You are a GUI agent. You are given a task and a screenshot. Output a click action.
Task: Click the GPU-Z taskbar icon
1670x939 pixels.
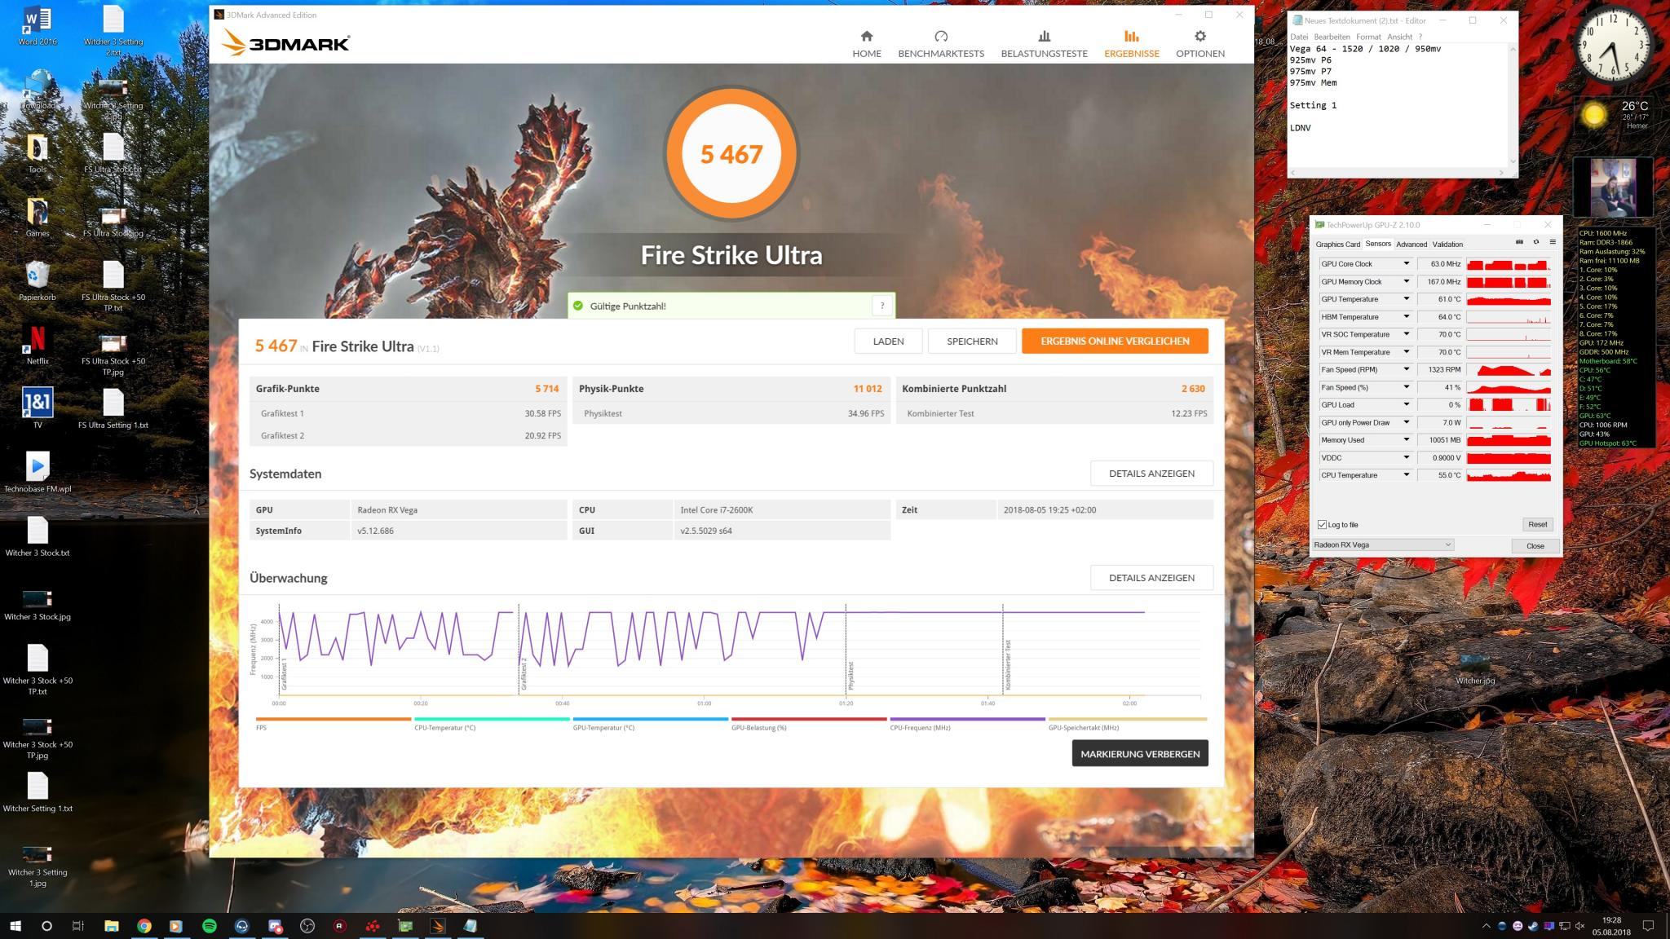click(x=405, y=926)
